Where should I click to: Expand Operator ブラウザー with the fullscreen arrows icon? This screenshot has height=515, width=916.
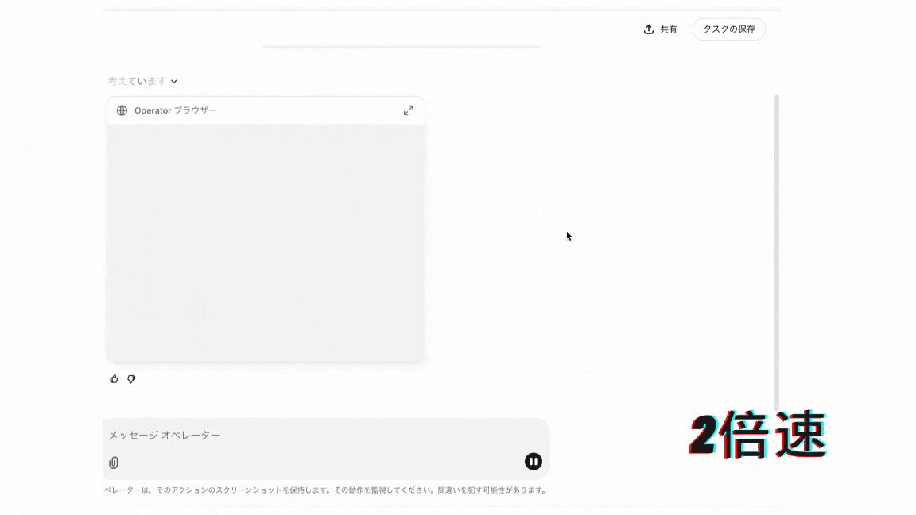[408, 110]
